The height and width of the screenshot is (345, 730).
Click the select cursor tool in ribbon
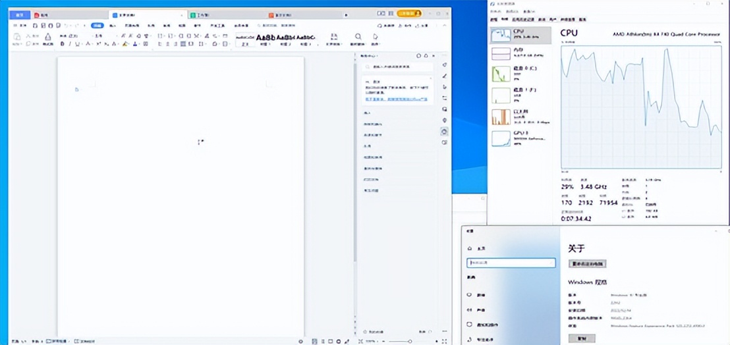pos(376,37)
